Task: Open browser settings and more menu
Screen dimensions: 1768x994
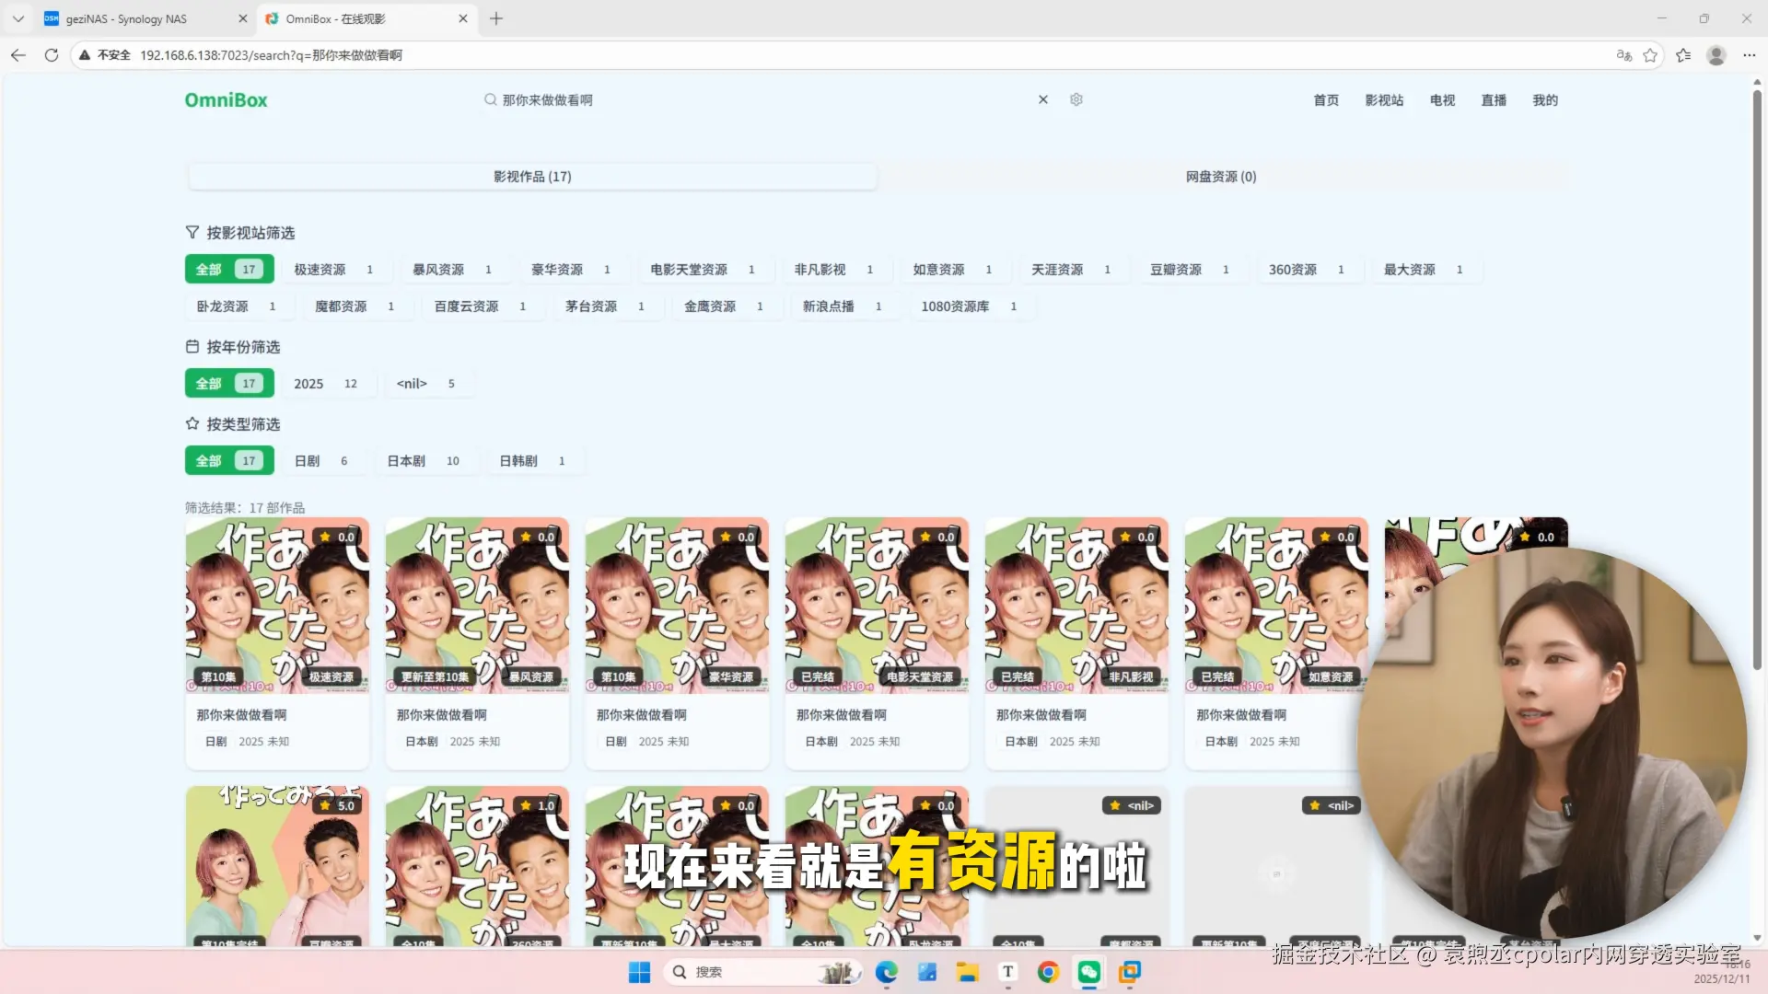Action: pos(1749,55)
